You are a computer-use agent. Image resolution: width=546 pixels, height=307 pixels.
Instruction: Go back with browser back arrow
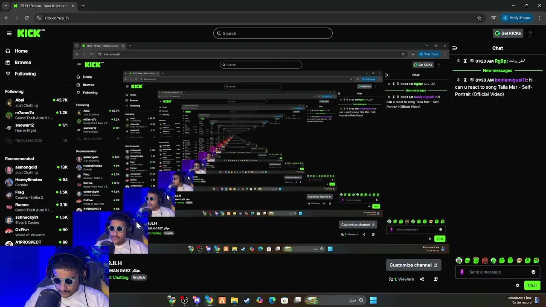tap(6, 18)
